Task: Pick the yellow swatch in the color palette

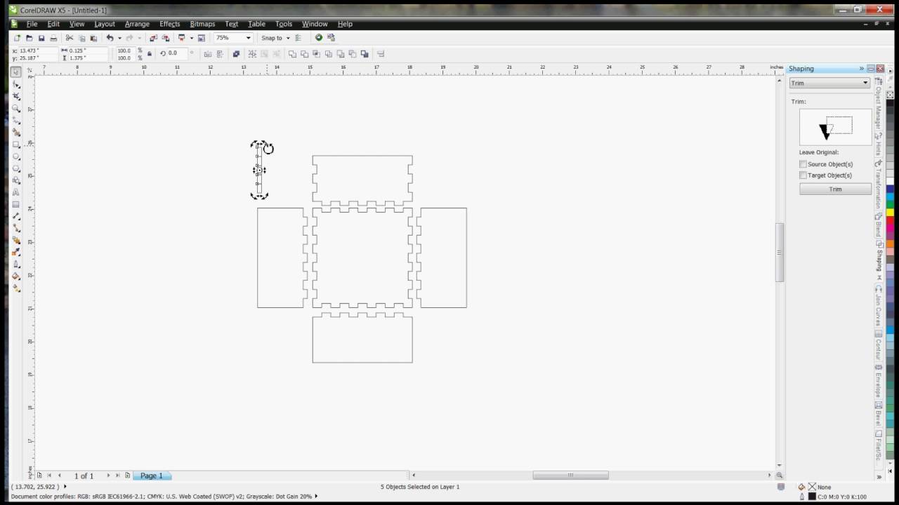Action: [890, 211]
